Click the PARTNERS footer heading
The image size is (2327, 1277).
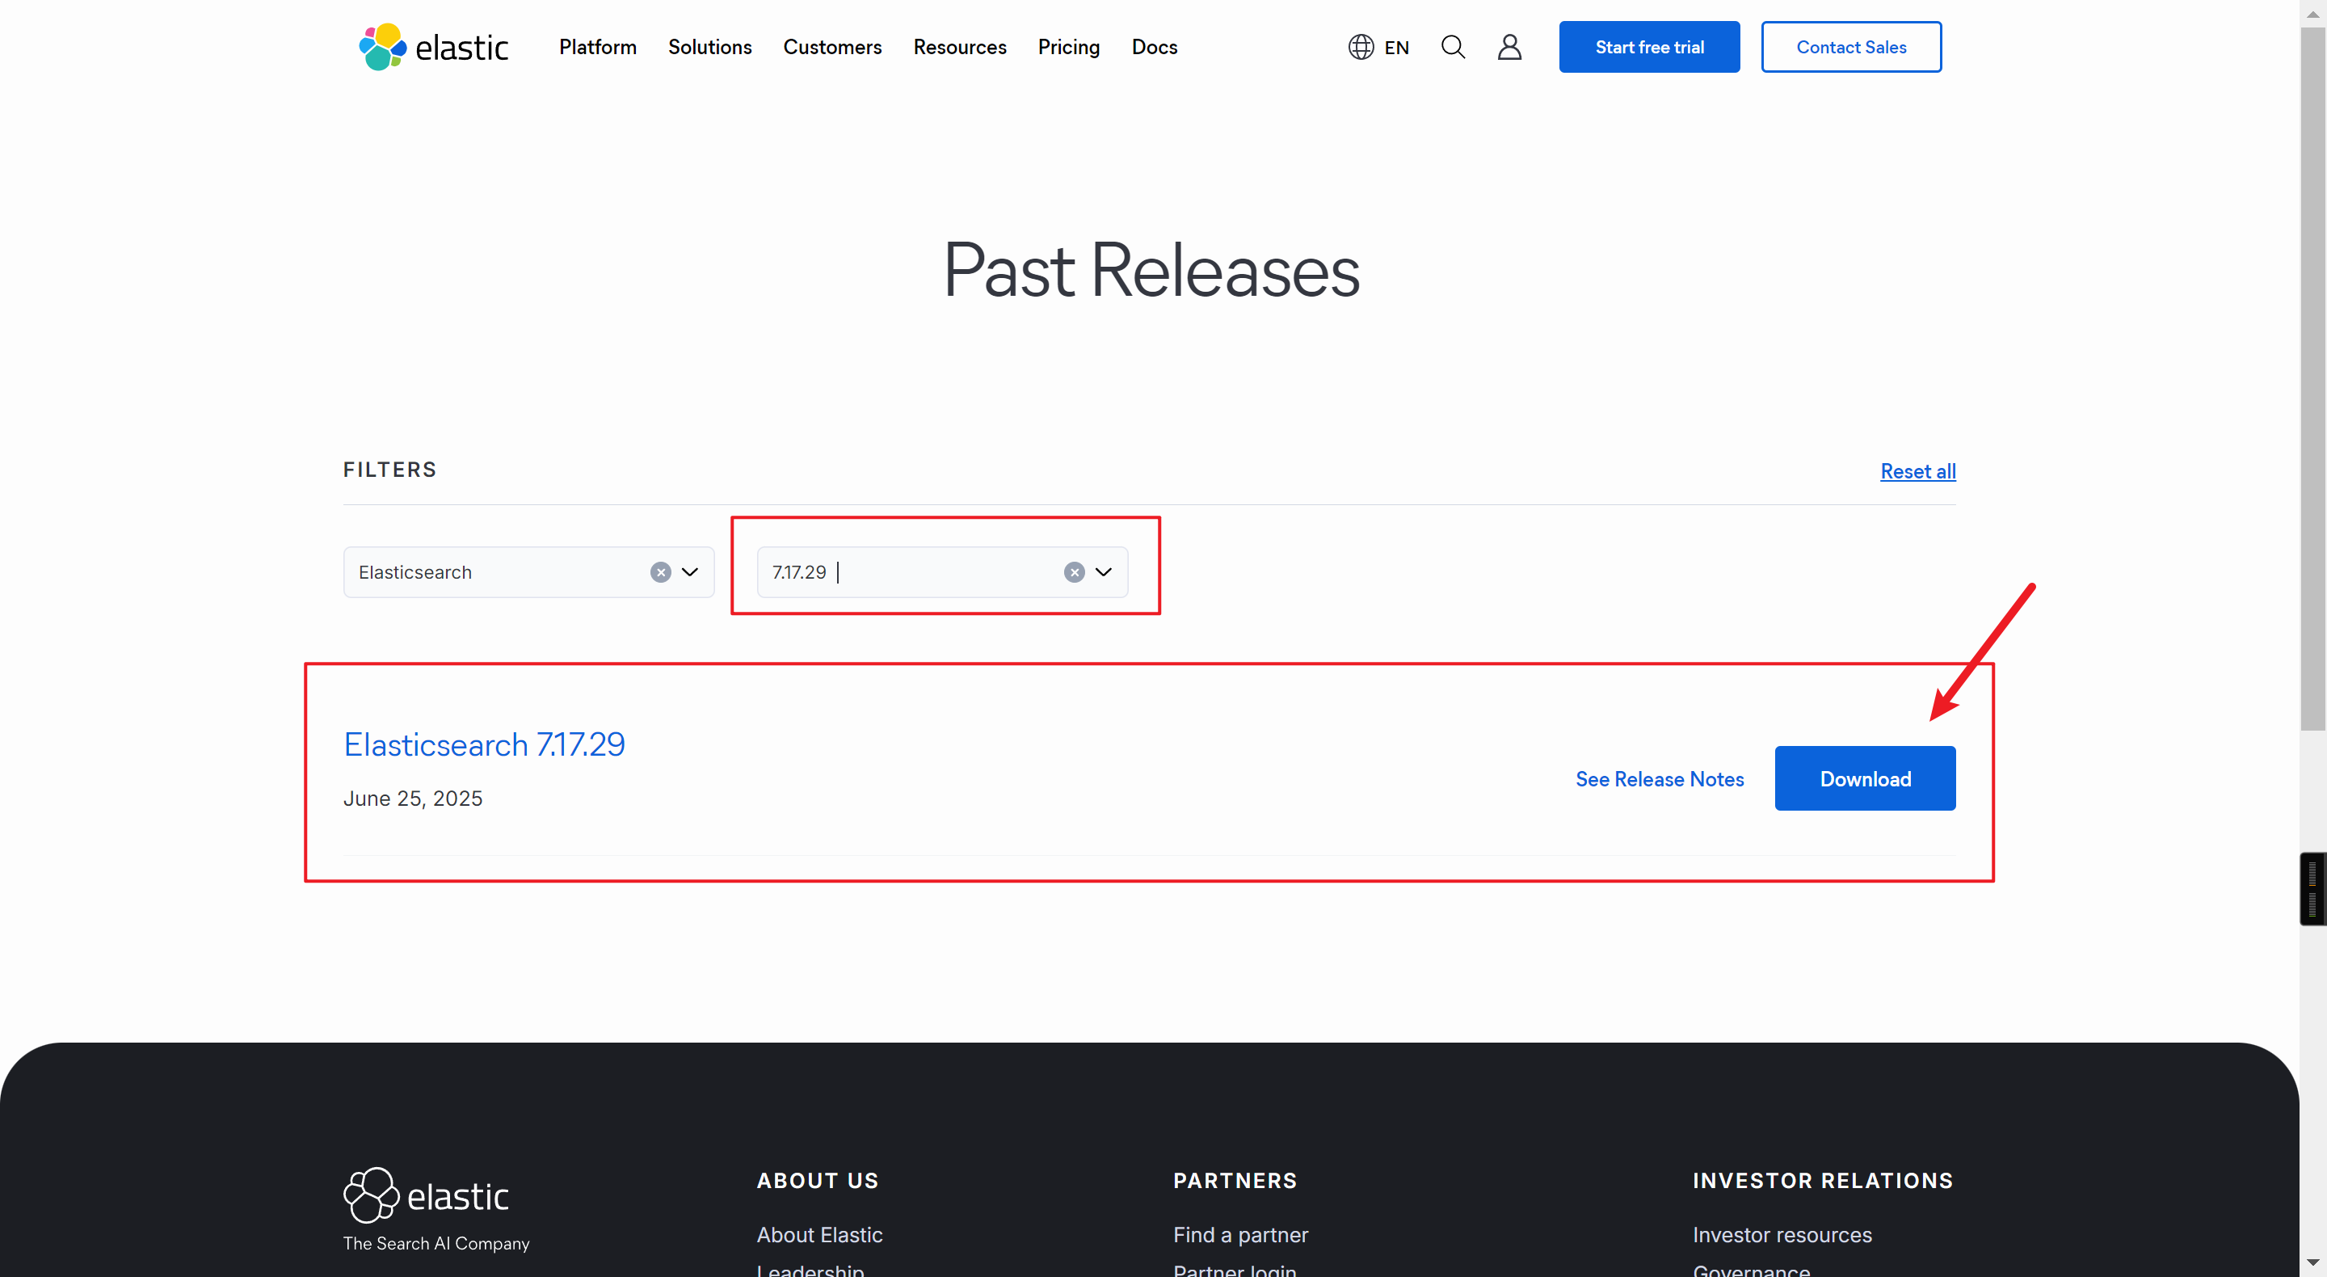(1234, 1180)
